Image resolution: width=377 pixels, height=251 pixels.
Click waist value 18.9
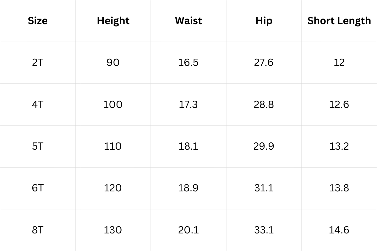click(188, 188)
